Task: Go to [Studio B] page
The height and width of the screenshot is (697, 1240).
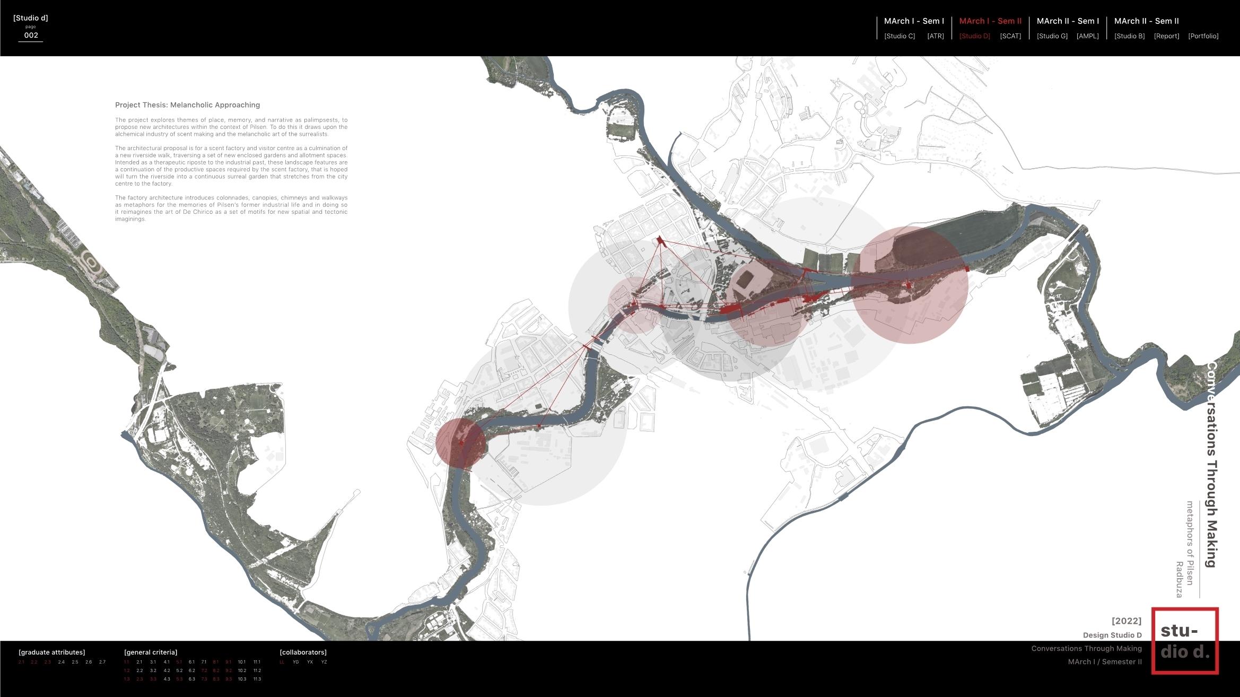Action: click(x=1129, y=36)
